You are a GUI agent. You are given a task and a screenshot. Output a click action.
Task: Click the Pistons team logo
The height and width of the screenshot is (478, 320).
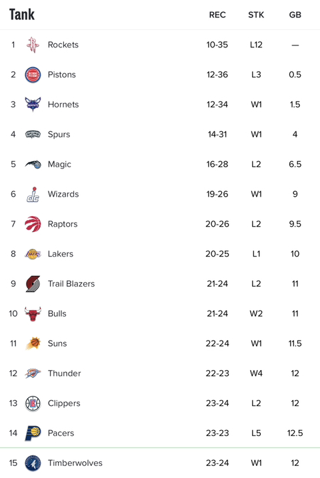click(33, 75)
